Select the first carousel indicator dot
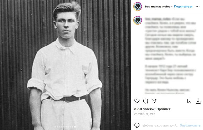 [x=55, y=127]
